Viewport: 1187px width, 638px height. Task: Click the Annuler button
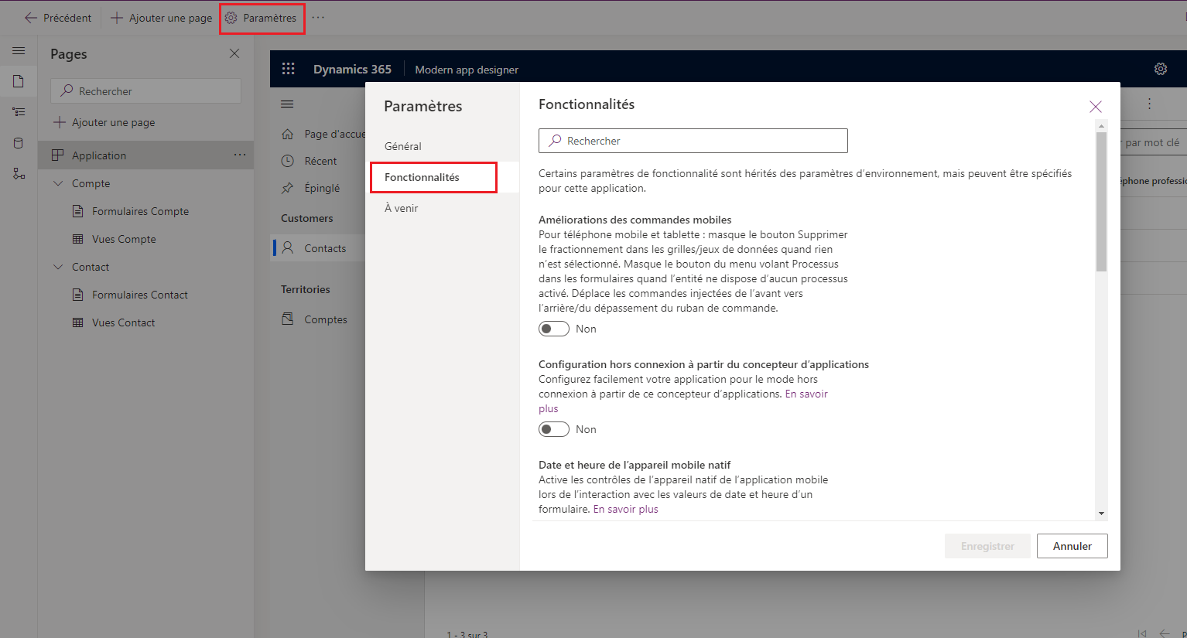pos(1072,546)
